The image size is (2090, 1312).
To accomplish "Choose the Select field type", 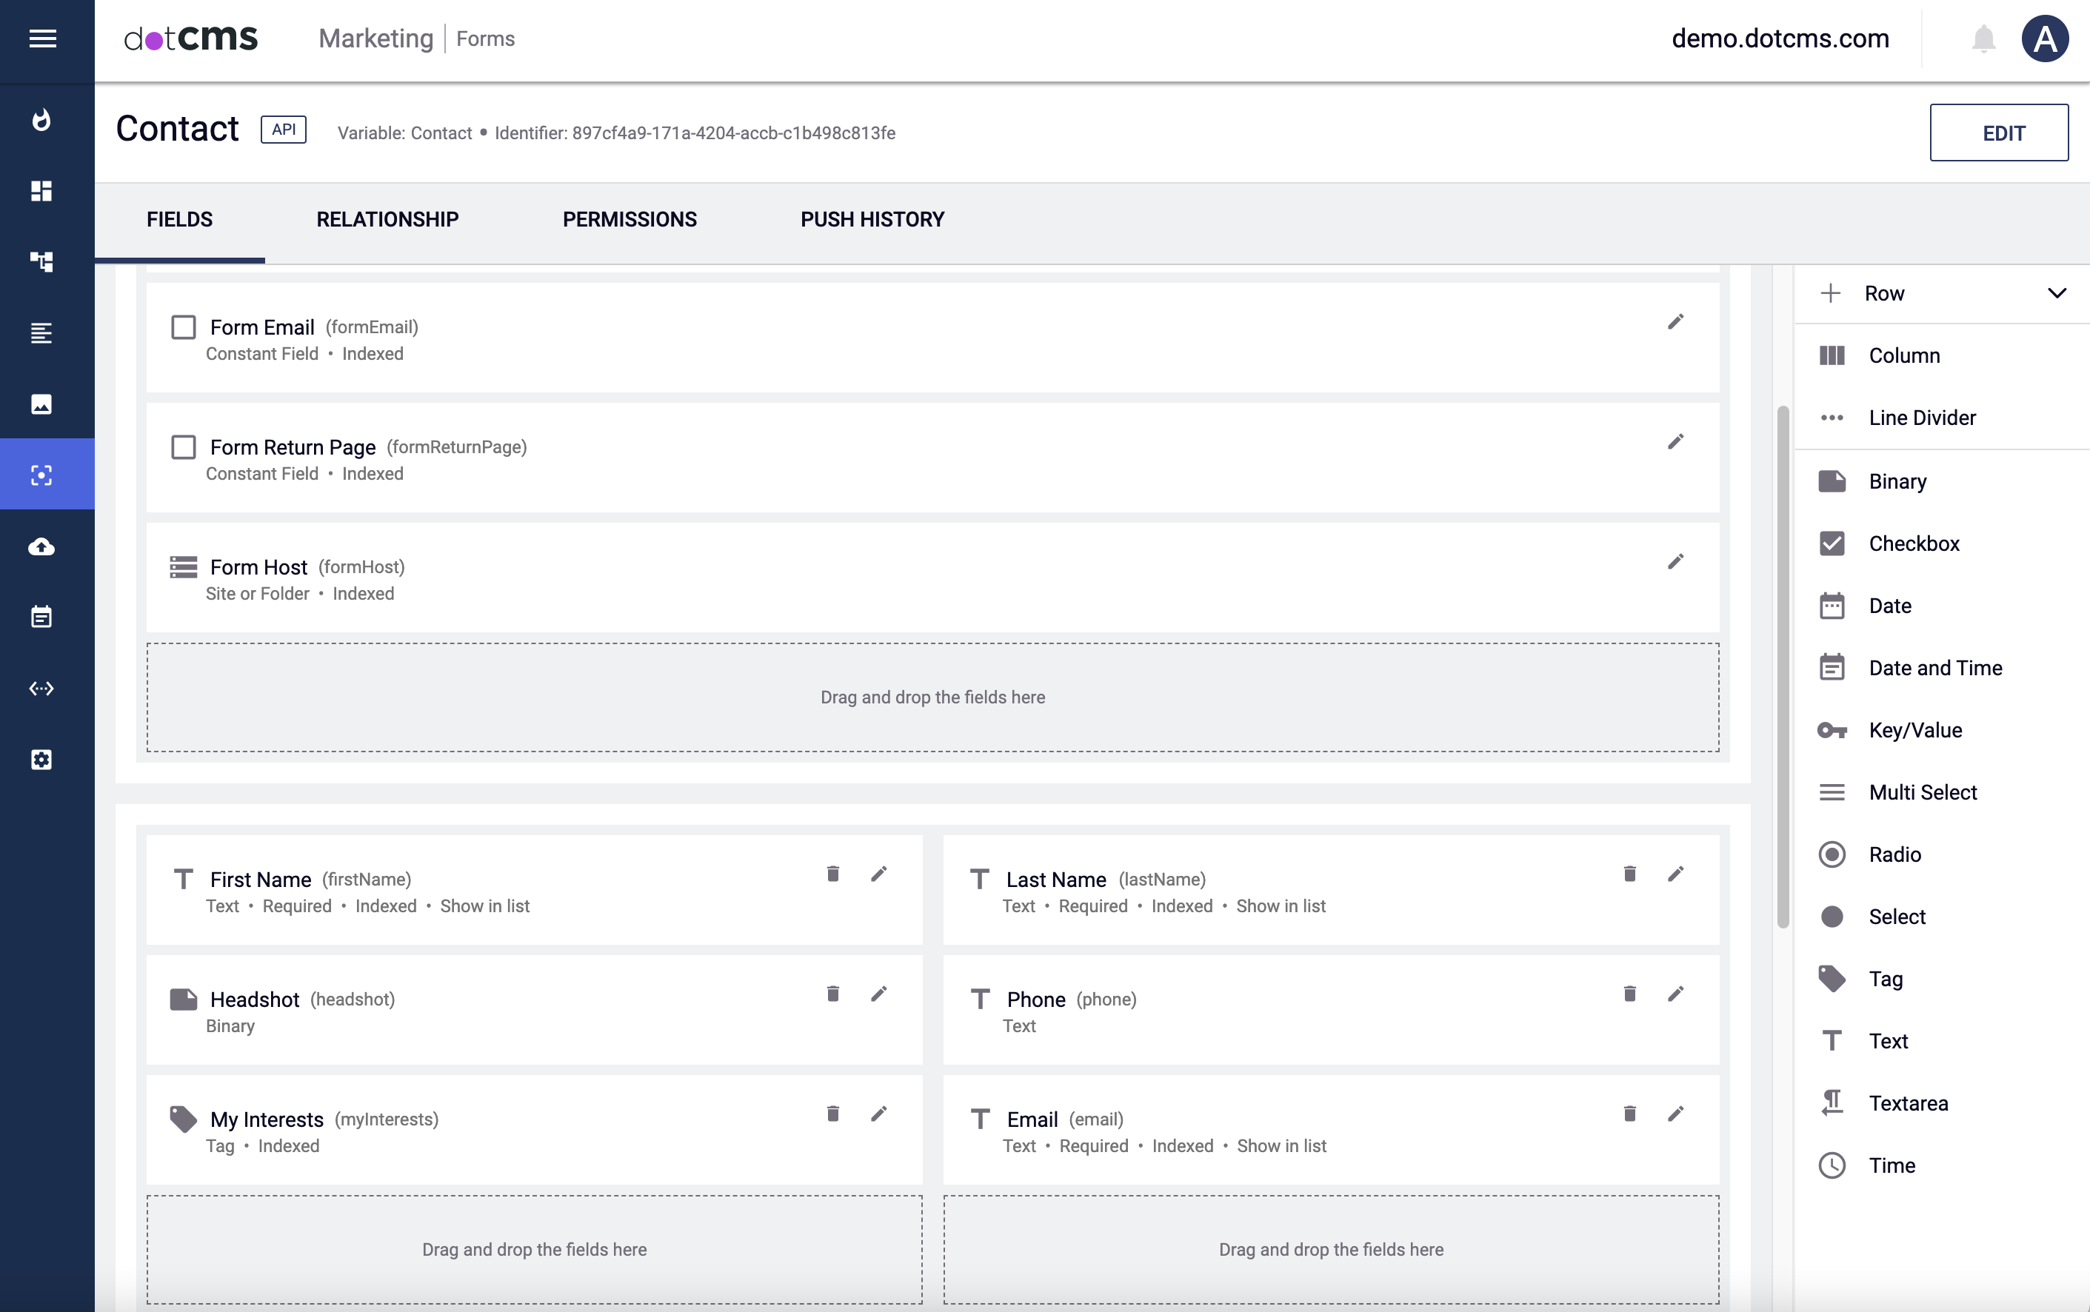I will [x=1897, y=917].
